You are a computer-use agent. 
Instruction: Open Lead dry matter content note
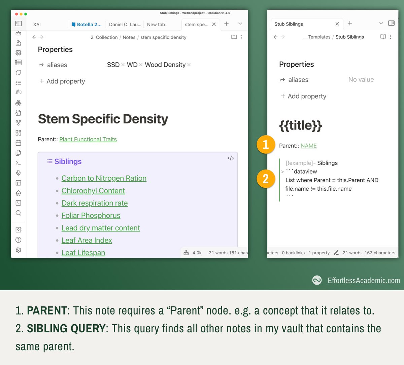coord(101,228)
